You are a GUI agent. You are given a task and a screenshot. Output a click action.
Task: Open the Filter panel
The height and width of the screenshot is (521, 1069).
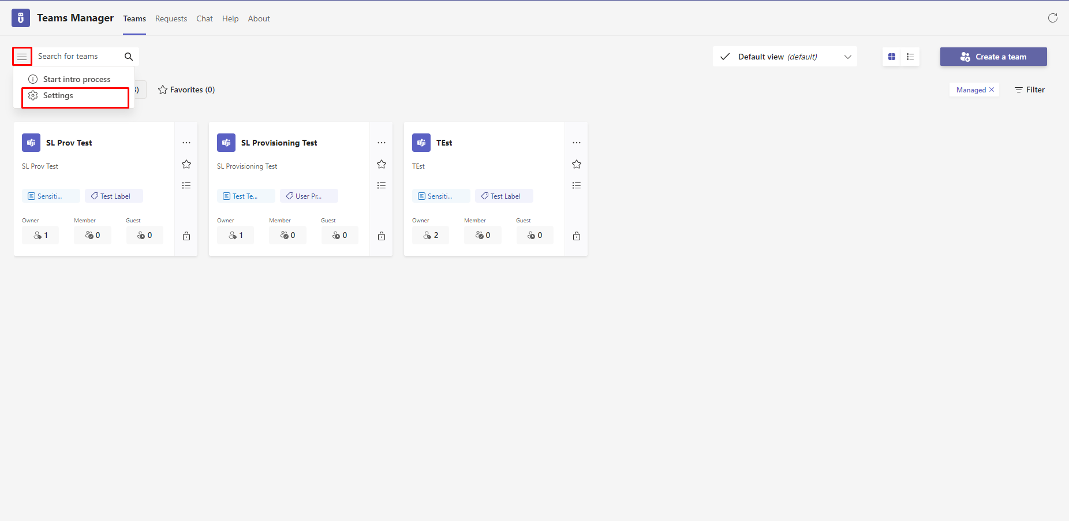[x=1030, y=90]
